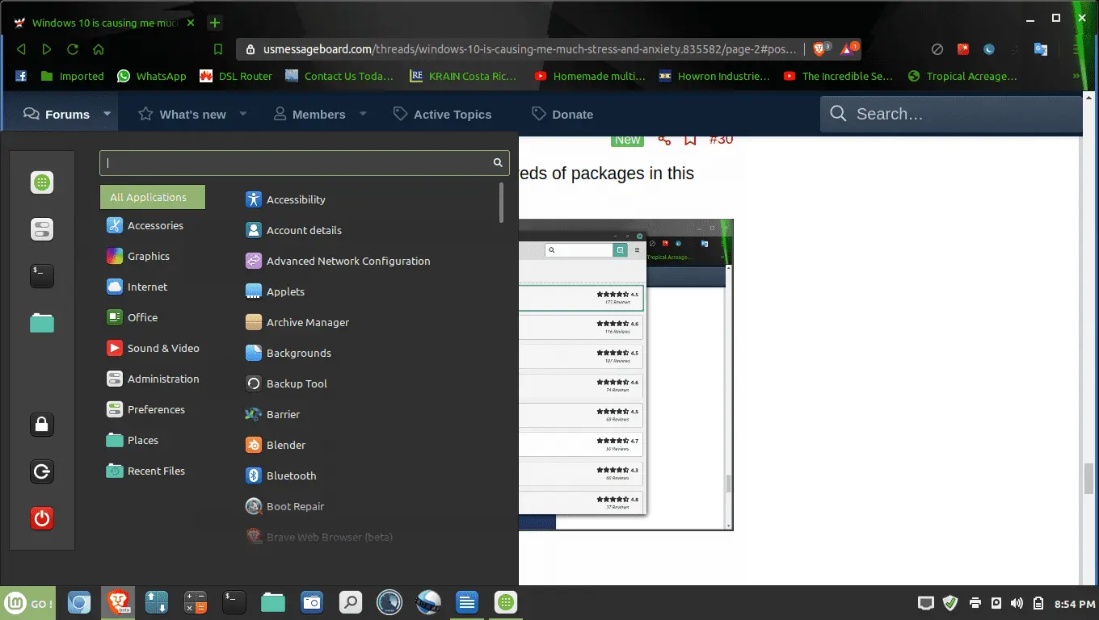Open the Terminal launcher on the panel

[x=234, y=602]
